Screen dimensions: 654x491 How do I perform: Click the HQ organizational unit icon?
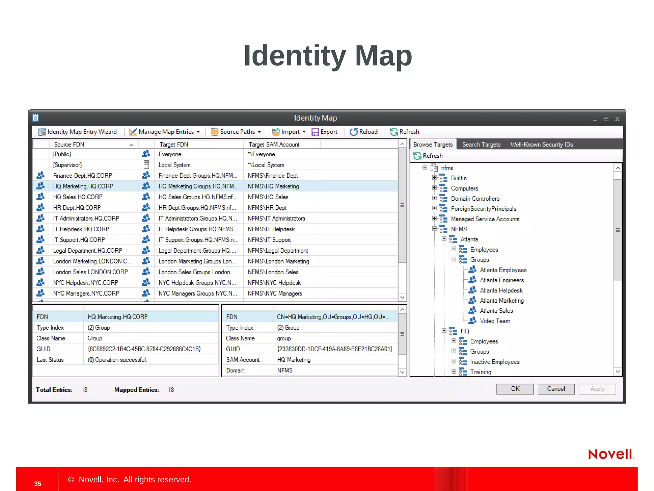click(453, 331)
